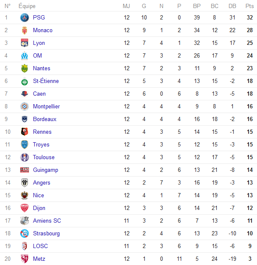Click the MJ column header
This screenshot has width=257, height=265.
[x=126, y=6]
